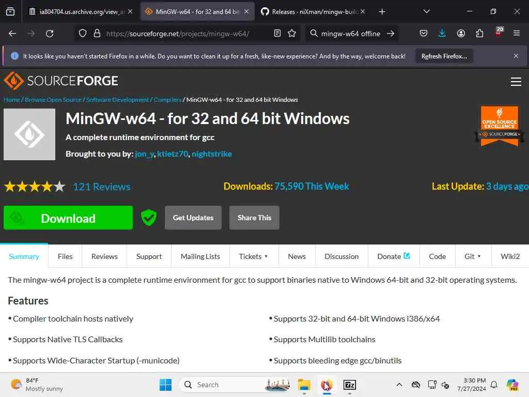This screenshot has width=529, height=397.
Task: Expand the Git dropdown
Action: tap(472, 256)
